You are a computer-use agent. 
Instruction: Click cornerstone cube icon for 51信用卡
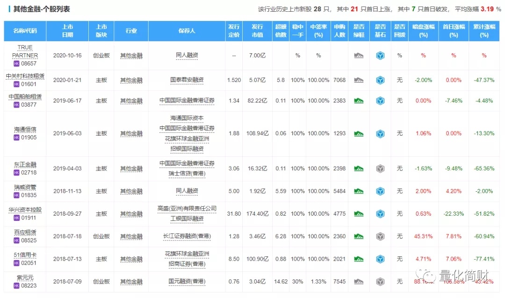tap(380, 259)
